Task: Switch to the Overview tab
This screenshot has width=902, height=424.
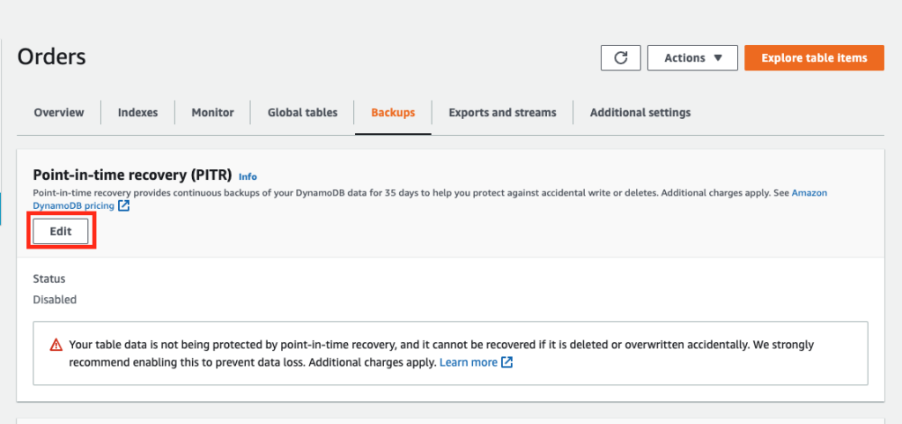Action: click(x=59, y=113)
